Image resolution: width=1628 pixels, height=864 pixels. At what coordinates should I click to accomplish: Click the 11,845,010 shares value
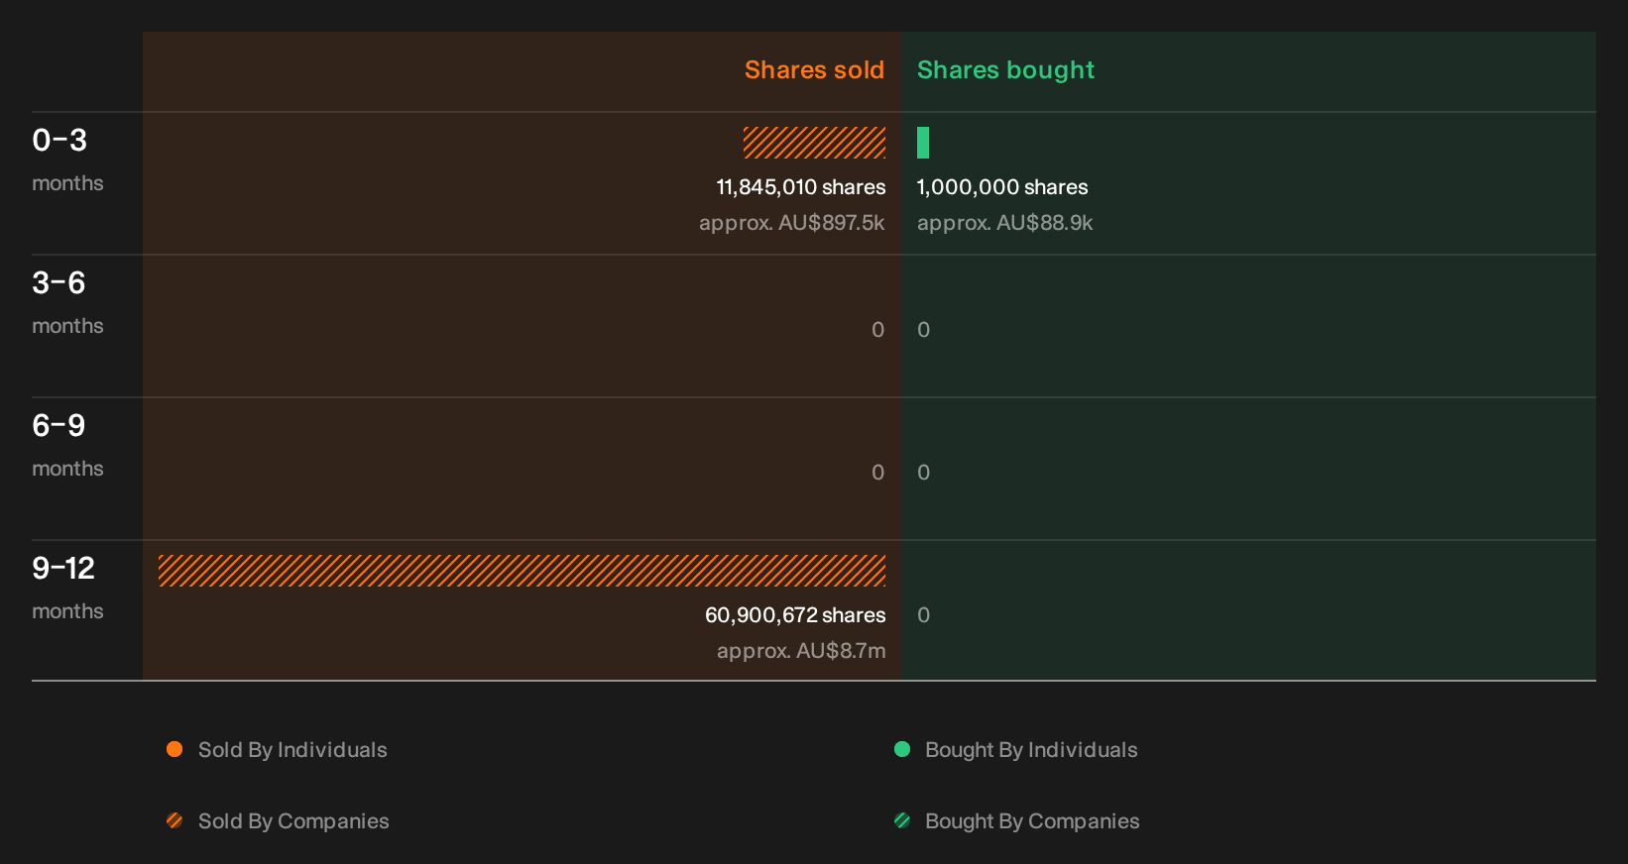pos(801,187)
